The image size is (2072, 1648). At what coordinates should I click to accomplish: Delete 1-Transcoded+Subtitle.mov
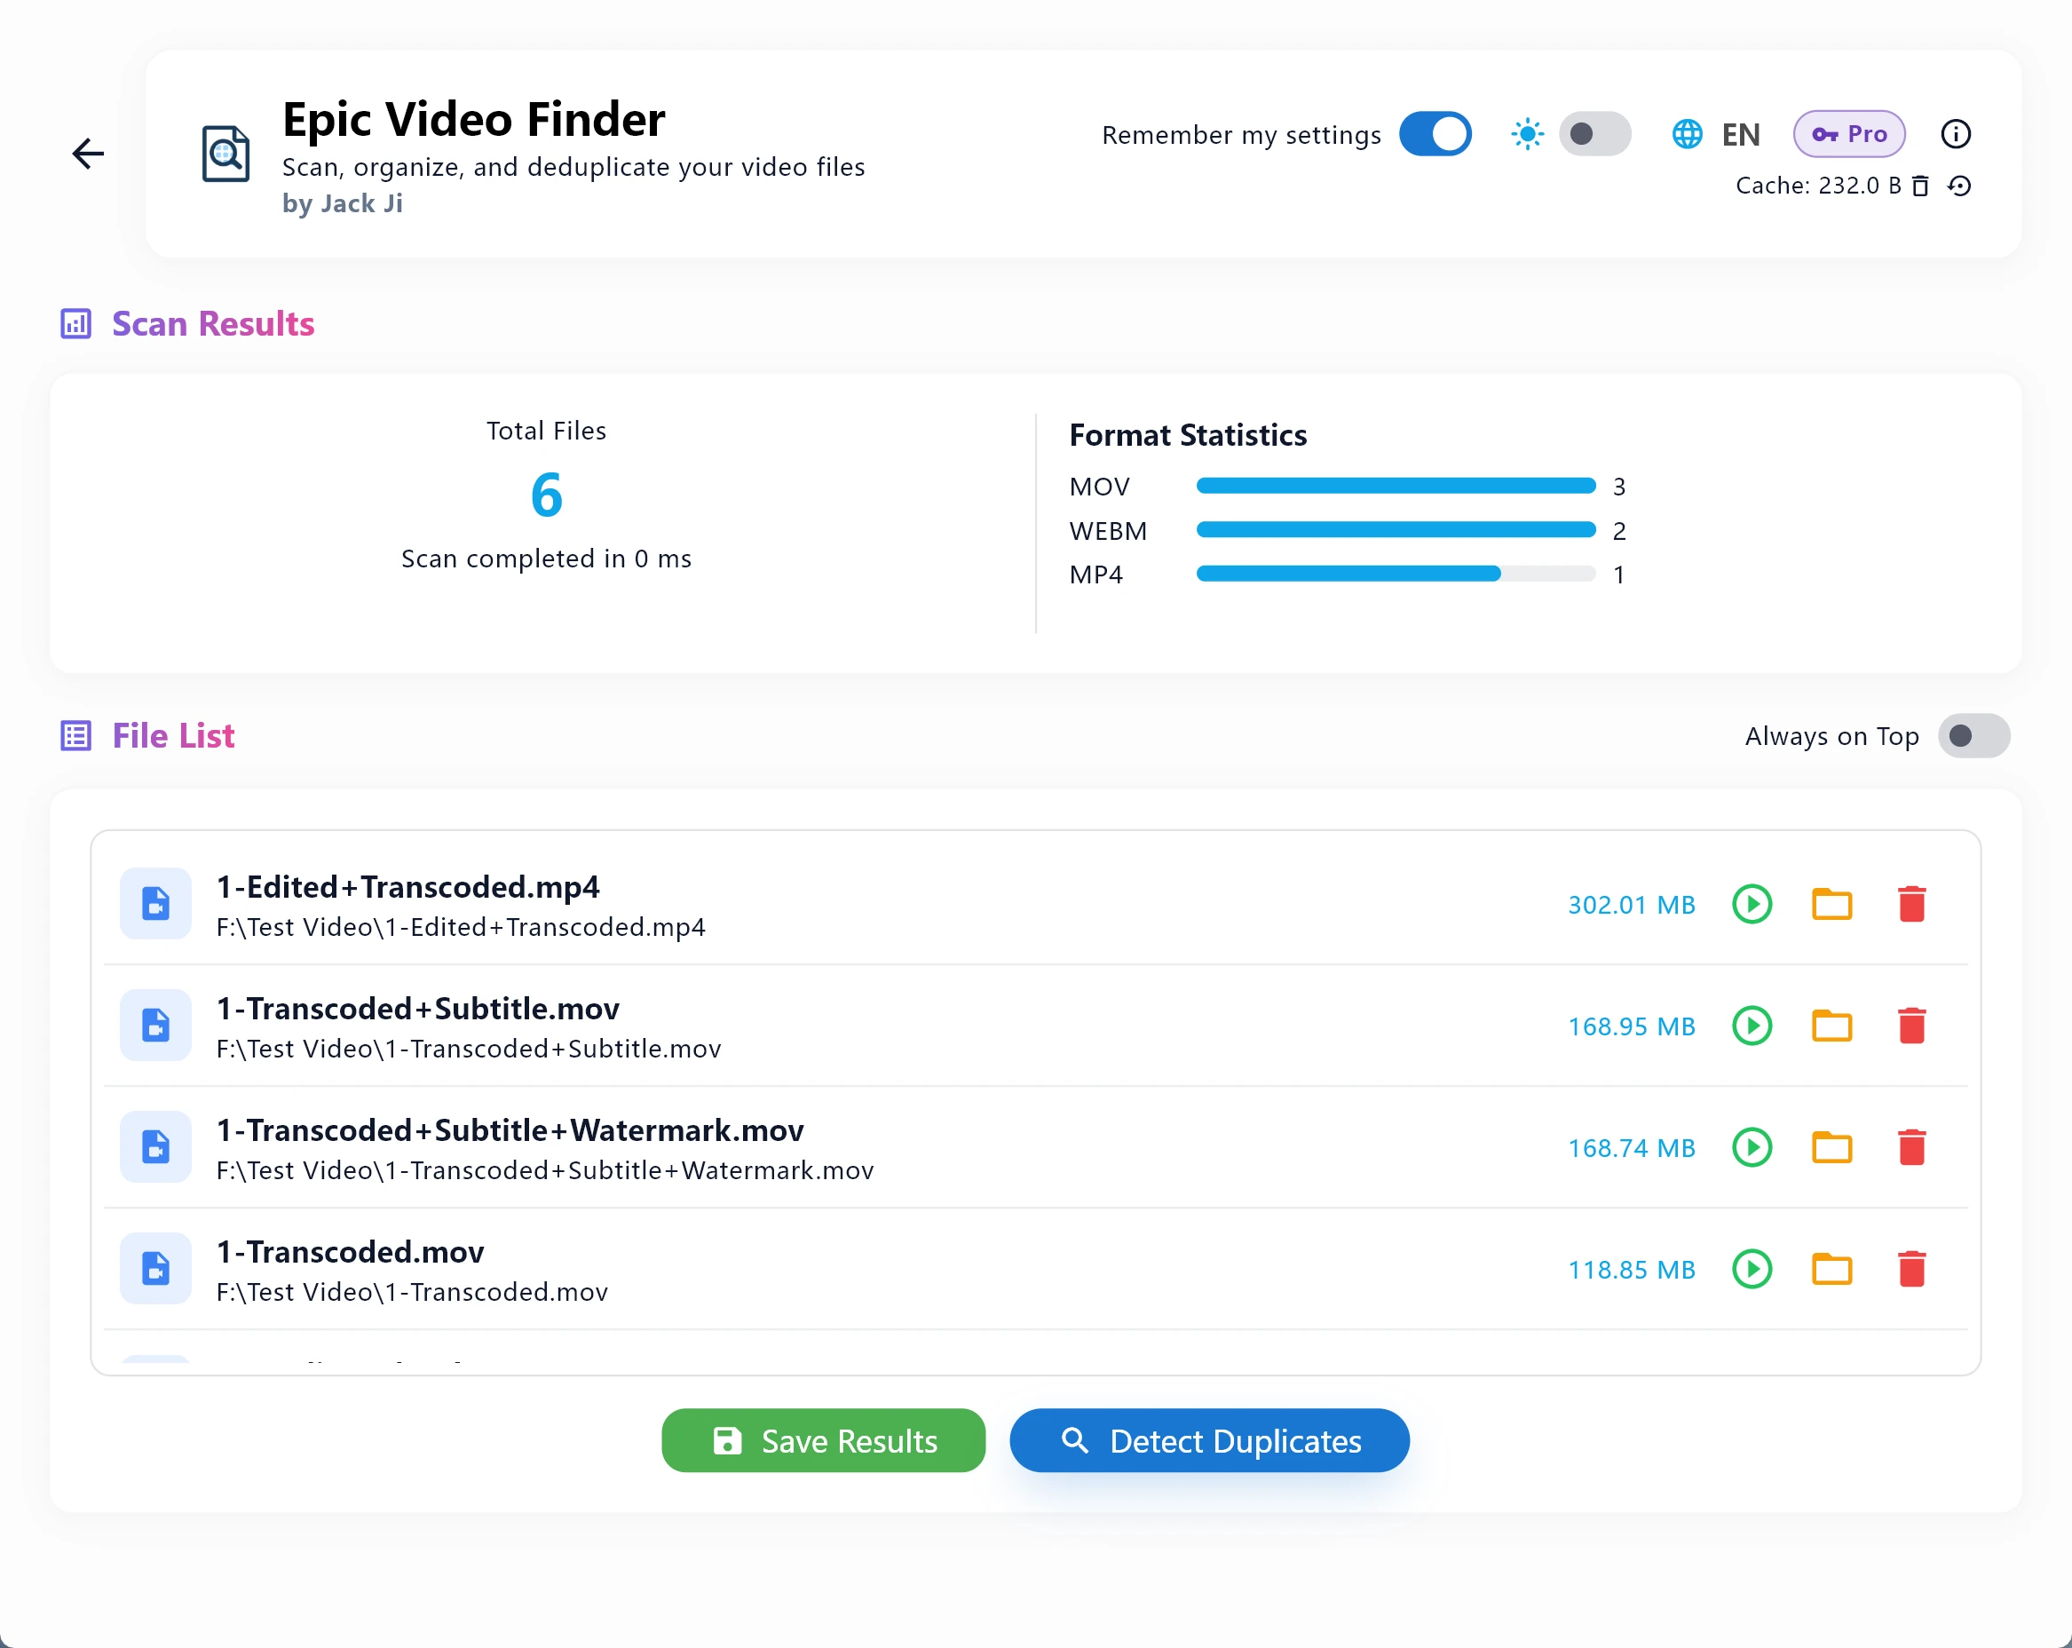(1911, 1026)
